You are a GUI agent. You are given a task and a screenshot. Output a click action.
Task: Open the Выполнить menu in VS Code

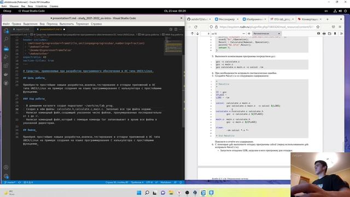(x=67, y=24)
